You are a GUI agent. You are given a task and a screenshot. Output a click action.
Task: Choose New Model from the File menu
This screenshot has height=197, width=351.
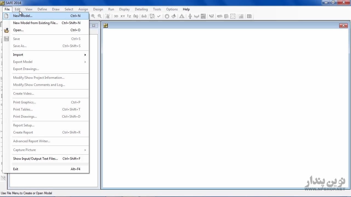pos(23,16)
